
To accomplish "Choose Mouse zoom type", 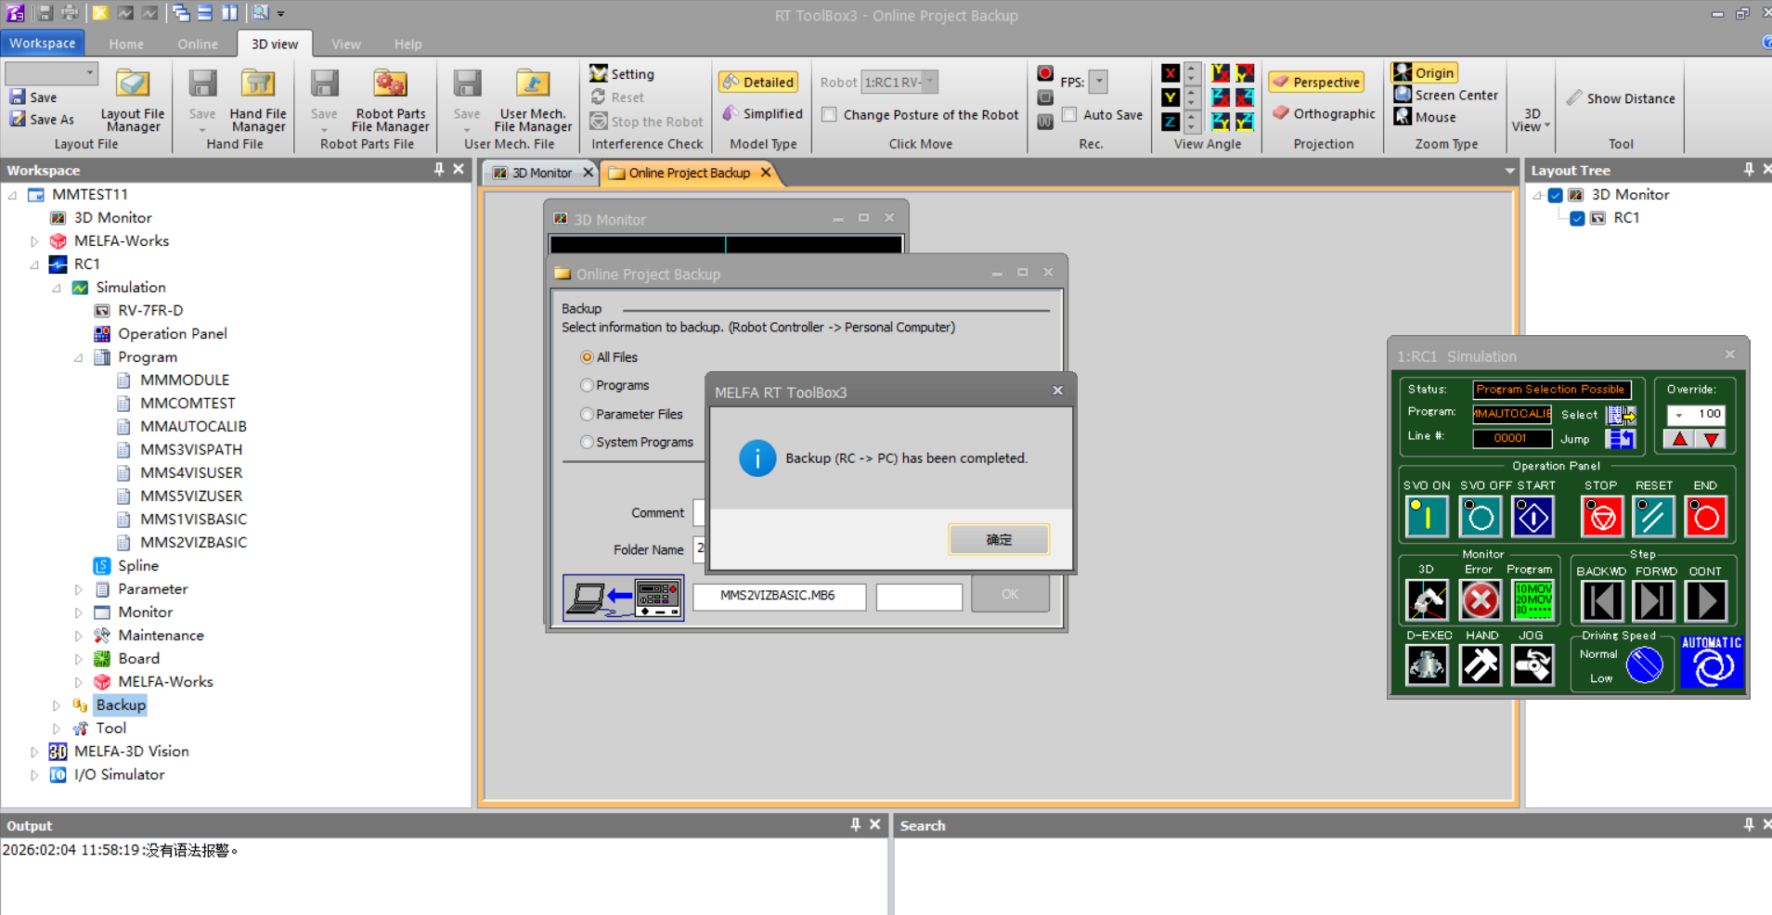I will tap(1425, 117).
